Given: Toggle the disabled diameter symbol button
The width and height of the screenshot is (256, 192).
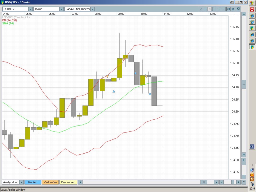Looking at the screenshot, I should [210, 9].
